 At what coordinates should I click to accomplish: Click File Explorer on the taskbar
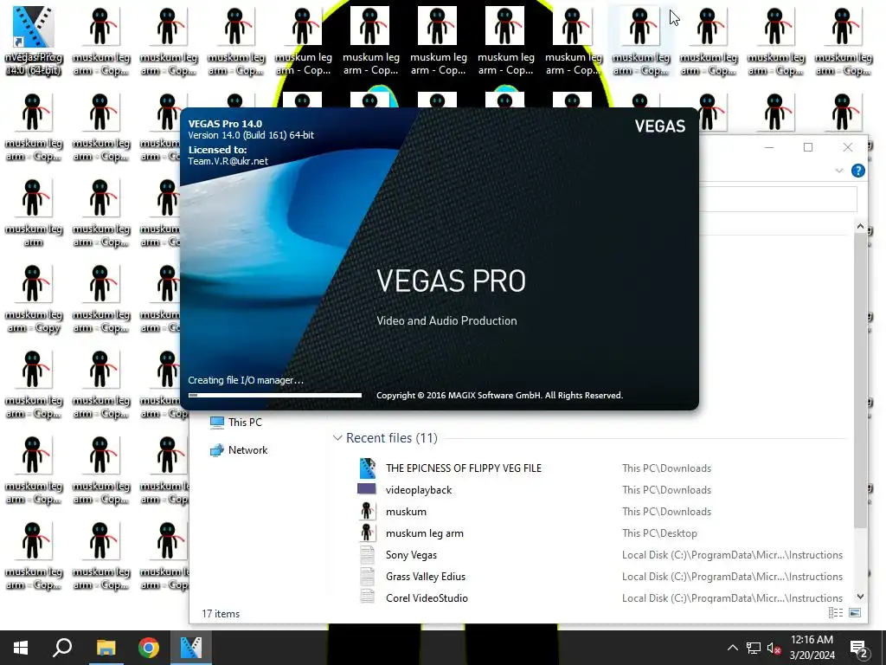coord(106,648)
